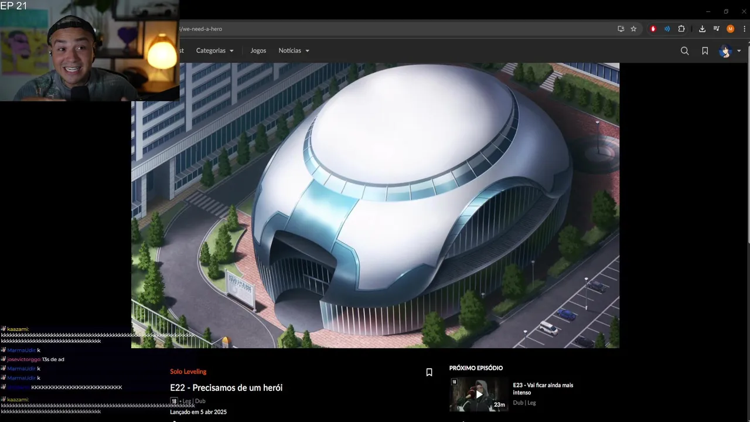
Task: Open the watchlist bookmark icon in the header
Action: point(705,51)
